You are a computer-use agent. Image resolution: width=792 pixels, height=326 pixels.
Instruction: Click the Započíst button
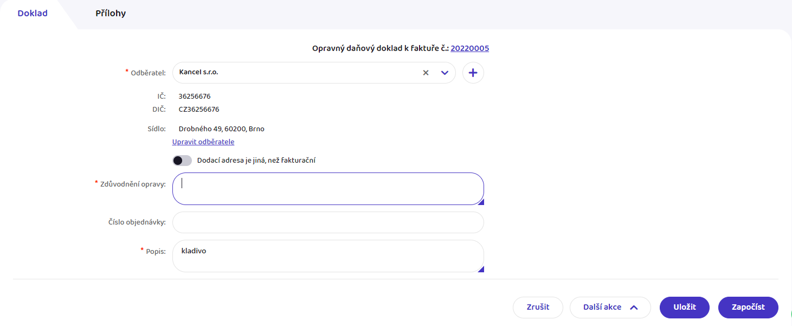pyautogui.click(x=748, y=307)
